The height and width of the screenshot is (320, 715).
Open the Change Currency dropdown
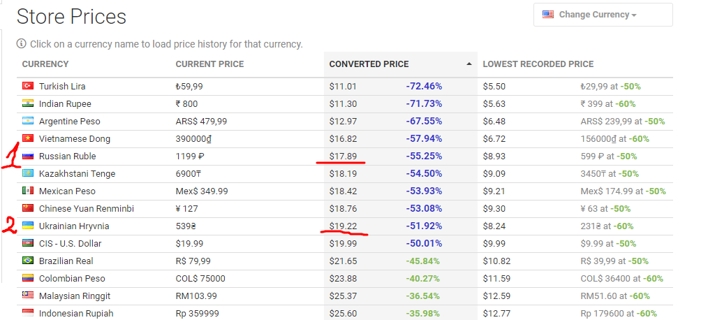click(x=603, y=15)
